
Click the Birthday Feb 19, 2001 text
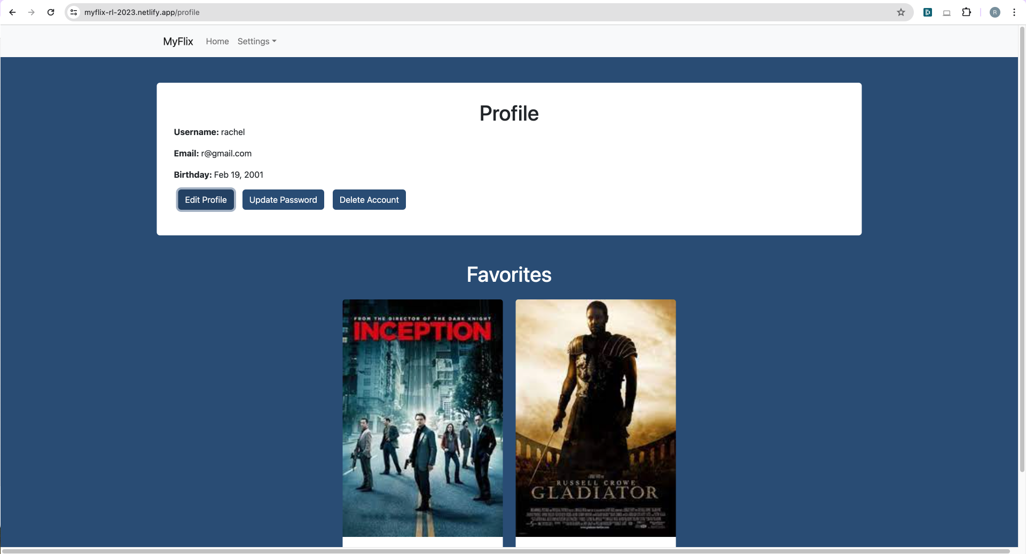pyautogui.click(x=218, y=175)
